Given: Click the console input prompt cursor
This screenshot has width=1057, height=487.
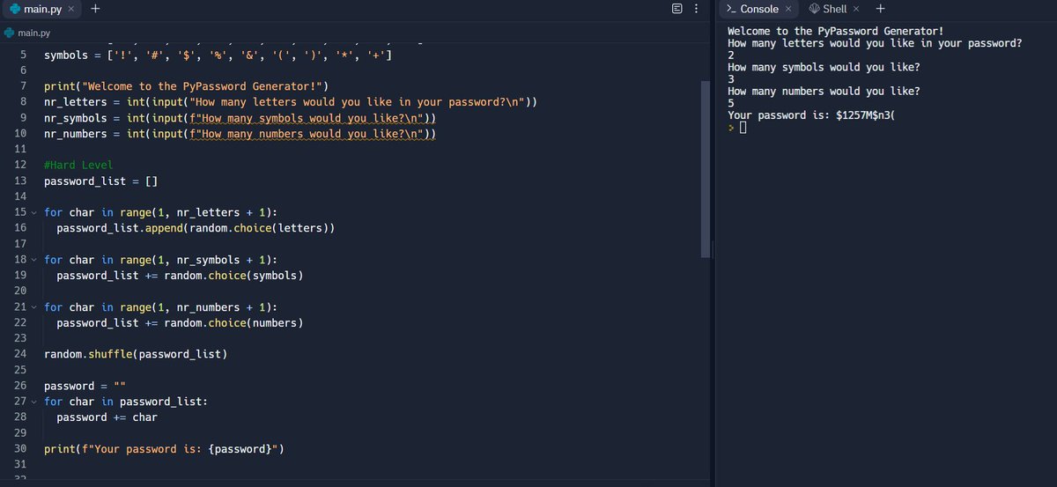Looking at the screenshot, I should point(743,128).
